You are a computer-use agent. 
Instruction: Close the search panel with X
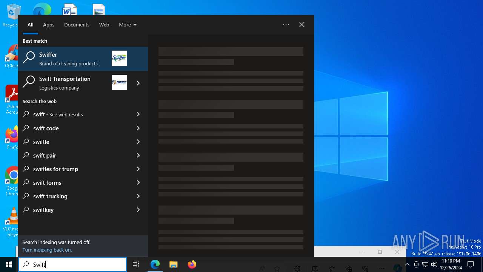[302, 25]
